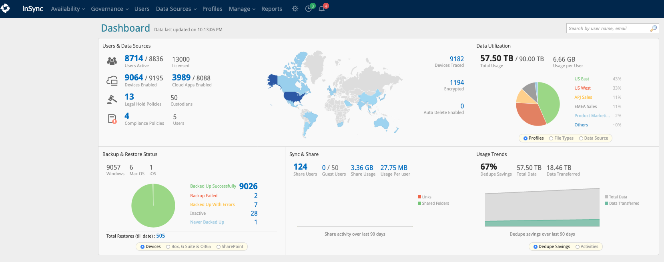Select the File Types radio button
The height and width of the screenshot is (262, 664).
[551, 138]
